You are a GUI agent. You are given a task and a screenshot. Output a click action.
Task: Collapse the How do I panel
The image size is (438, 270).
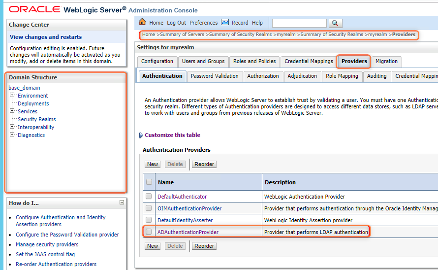(122, 202)
